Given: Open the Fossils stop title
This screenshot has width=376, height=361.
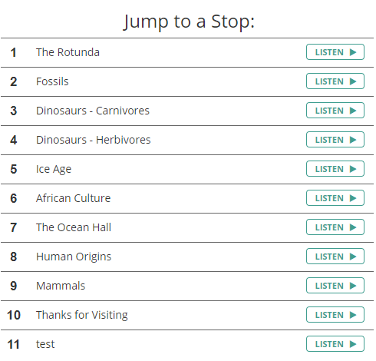Looking at the screenshot, I should [x=52, y=81].
